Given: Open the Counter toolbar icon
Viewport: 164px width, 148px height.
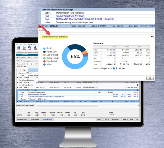Looking at the screenshot, I should tap(35, 48).
